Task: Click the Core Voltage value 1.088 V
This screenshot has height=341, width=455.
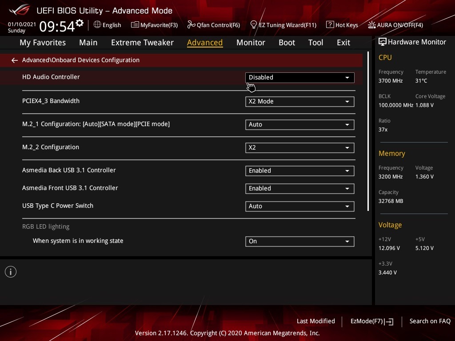Action: pos(424,105)
